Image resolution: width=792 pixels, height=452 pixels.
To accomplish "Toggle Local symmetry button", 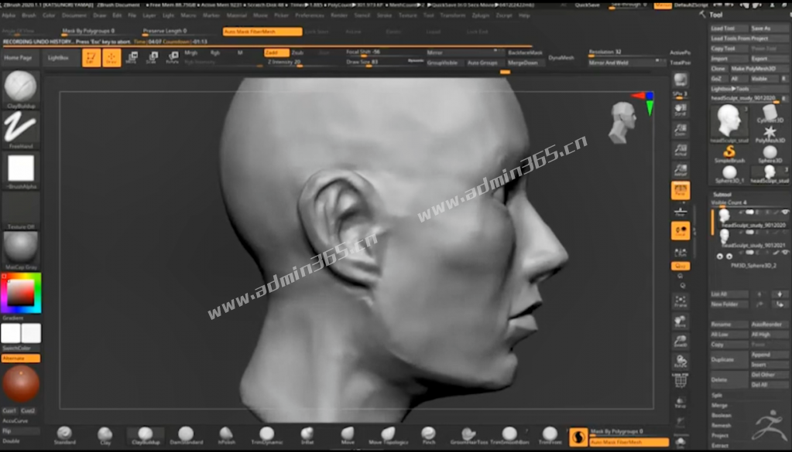I will (681, 231).
